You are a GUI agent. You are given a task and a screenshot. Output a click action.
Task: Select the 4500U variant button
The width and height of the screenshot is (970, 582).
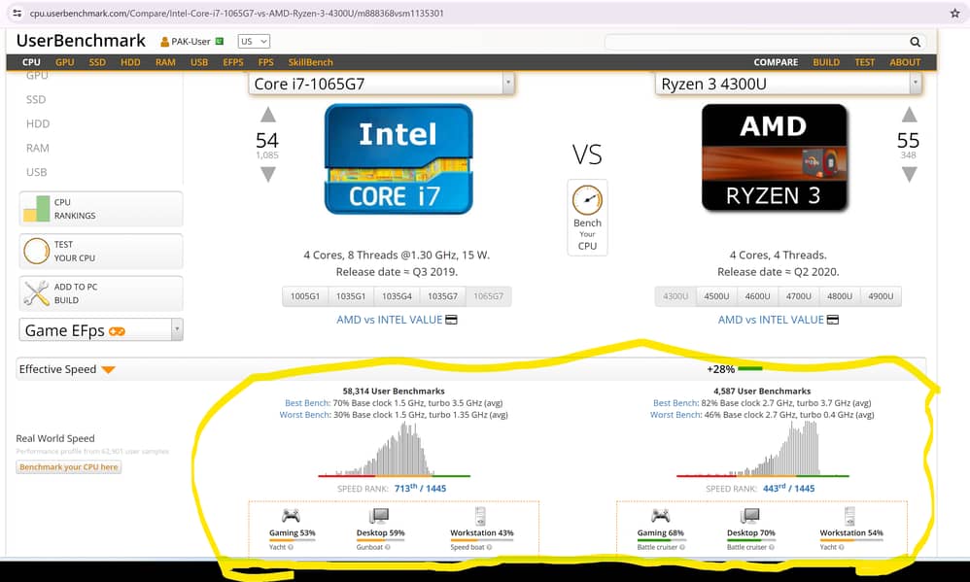coord(716,296)
